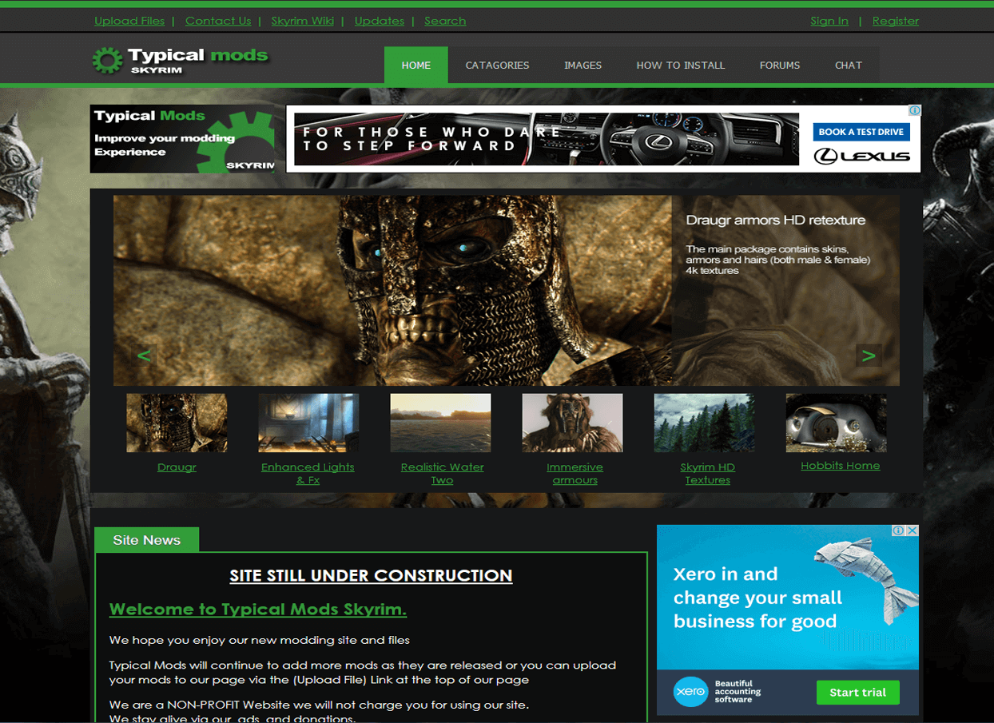Advance slideshow with right arrow
The height and width of the screenshot is (723, 994).
[869, 356]
